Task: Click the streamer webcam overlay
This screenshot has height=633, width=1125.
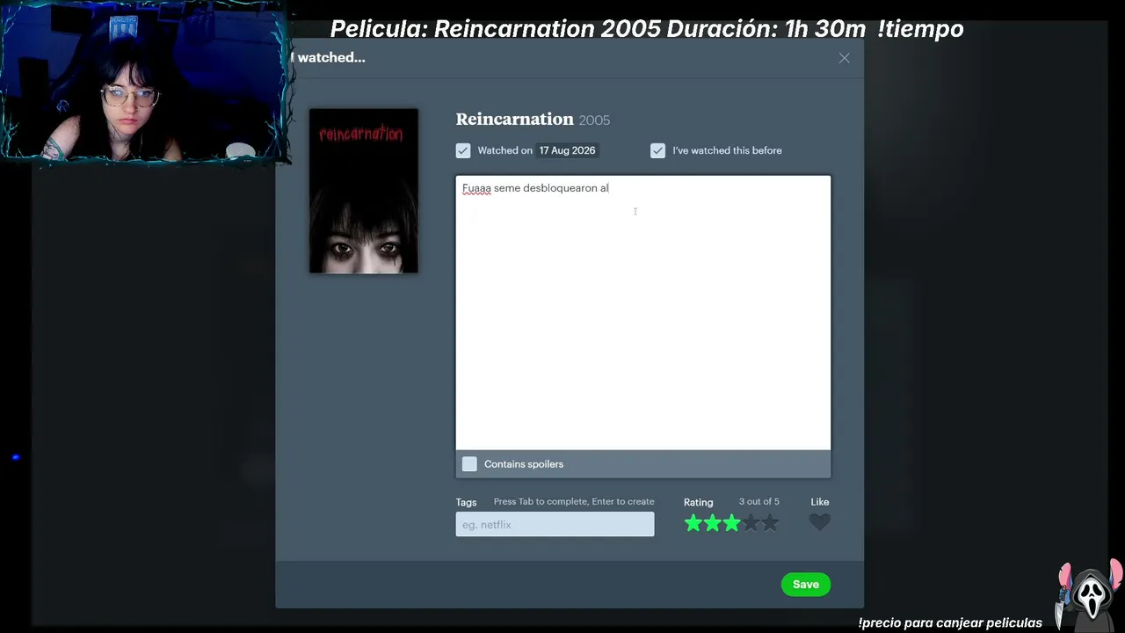Action: click(145, 84)
